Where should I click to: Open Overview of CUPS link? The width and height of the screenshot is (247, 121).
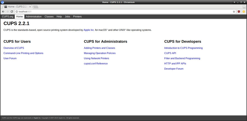click(14, 48)
